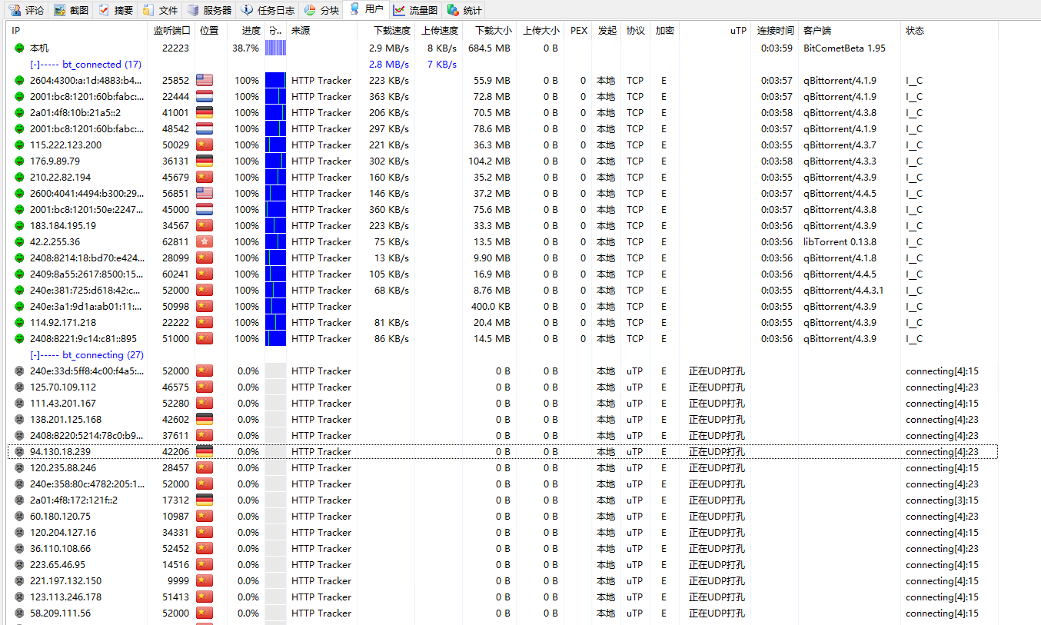
Task: Sort by 来源 source column header
Action: 322,31
